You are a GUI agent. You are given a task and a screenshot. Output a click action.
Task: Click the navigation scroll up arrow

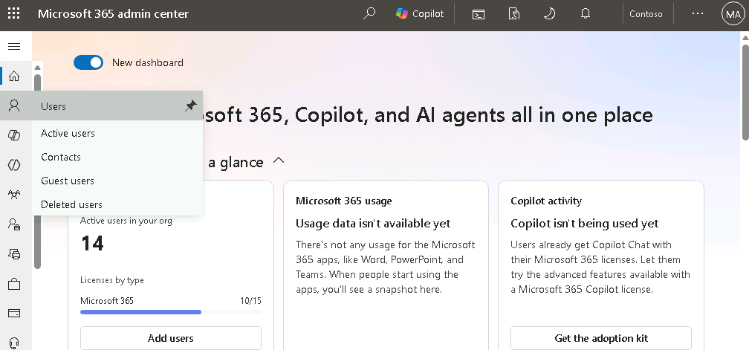(37, 68)
